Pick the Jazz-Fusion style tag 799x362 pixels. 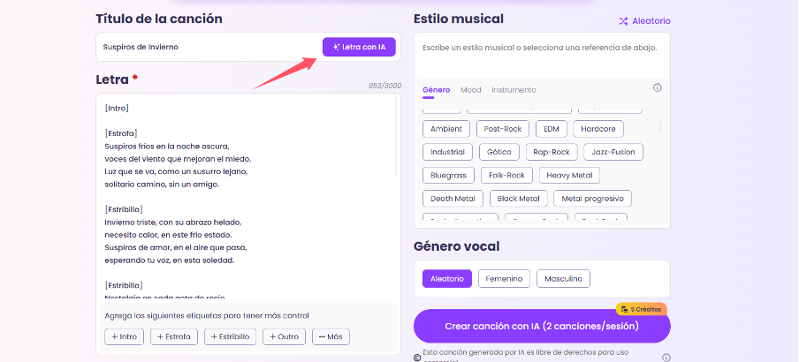pos(613,152)
